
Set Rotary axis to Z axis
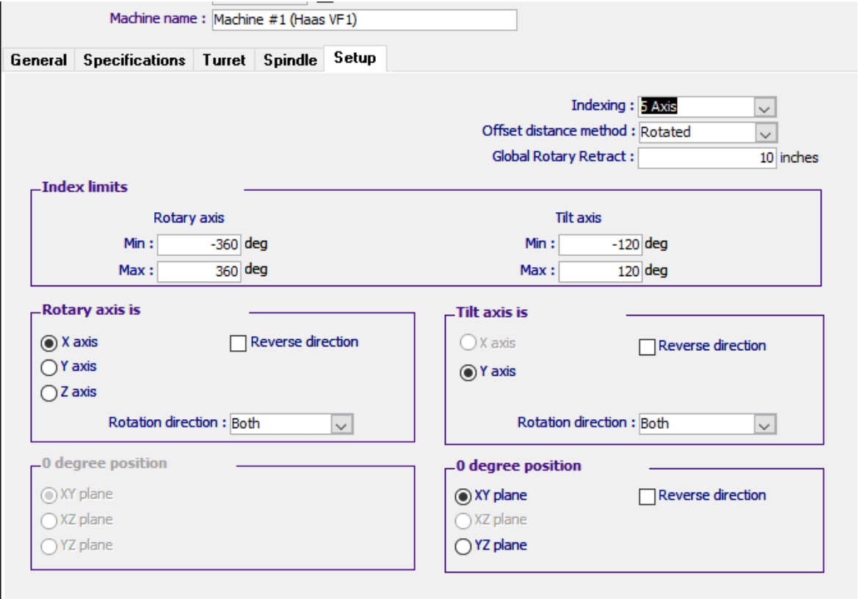pyautogui.click(x=50, y=393)
